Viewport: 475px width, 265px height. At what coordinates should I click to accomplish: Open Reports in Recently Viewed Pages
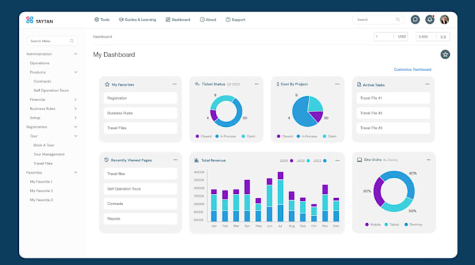pos(140,219)
